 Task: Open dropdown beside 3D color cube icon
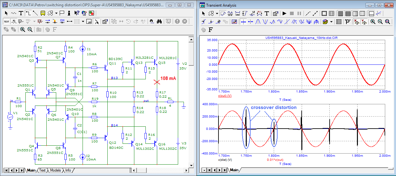point(331,21)
